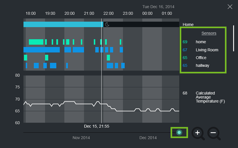This screenshot has height=148, width=238.
Task: Jump to Dec 2014 on timeline
Action: 148,138
